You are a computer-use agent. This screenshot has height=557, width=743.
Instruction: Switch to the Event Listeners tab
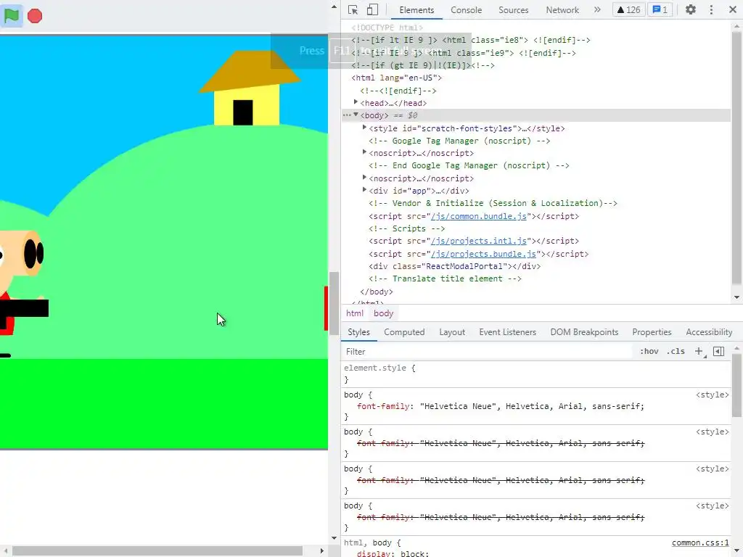(507, 332)
